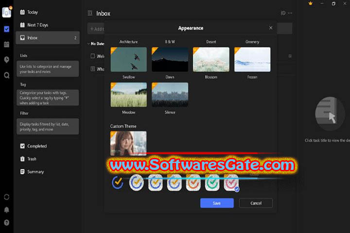This screenshot has height=233, width=350.
Task: Choose the orange app icon
Action: click(x=193, y=183)
